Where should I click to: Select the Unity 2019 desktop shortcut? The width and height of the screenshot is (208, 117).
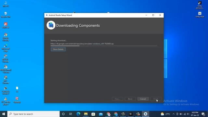click(x=200, y=5)
